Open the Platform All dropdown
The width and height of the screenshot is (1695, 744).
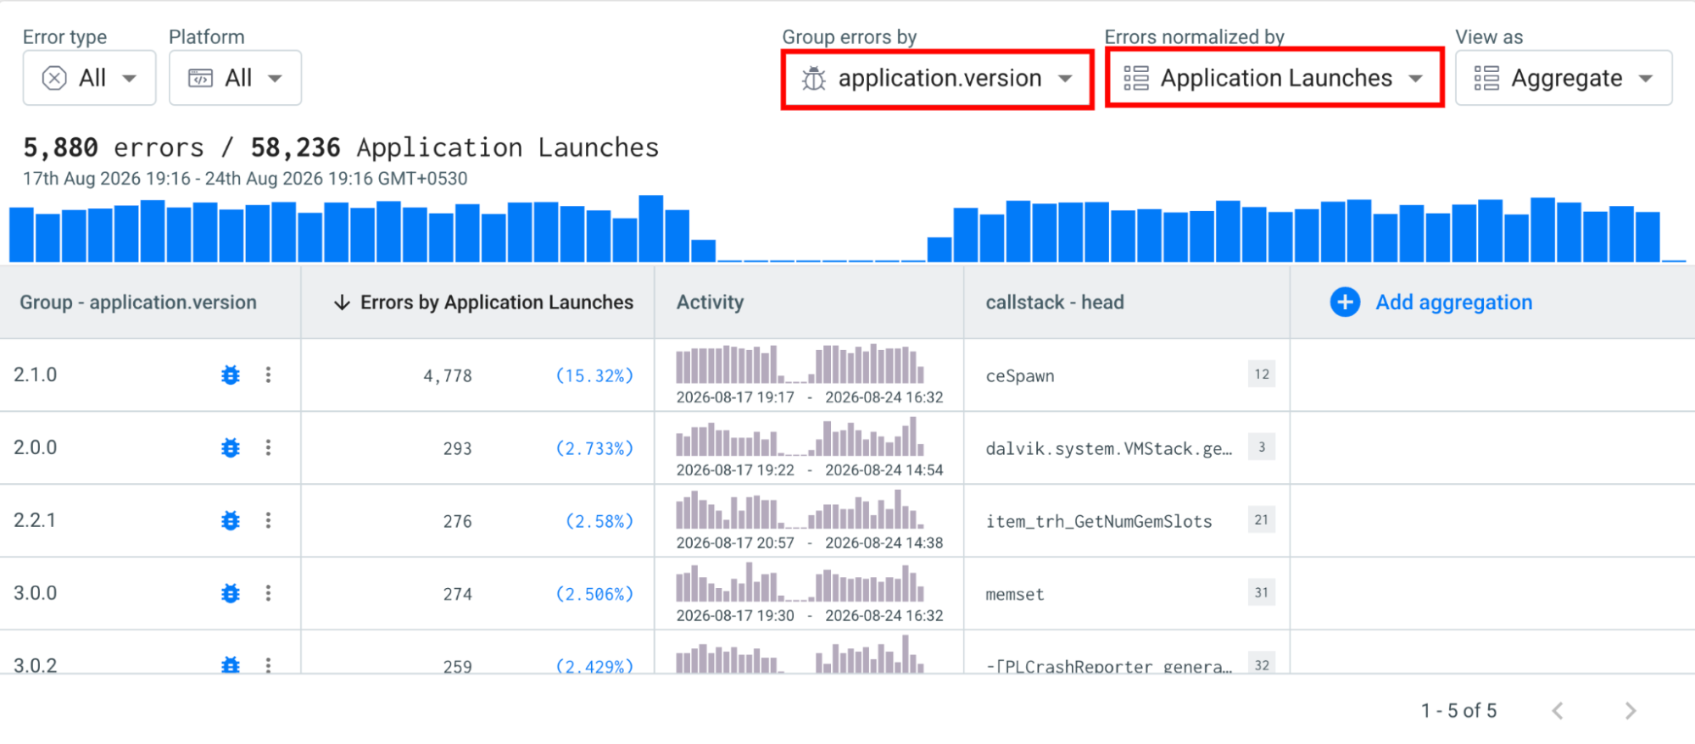click(235, 78)
